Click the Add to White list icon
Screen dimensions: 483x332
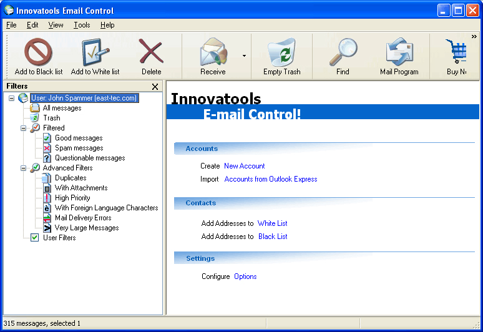click(x=95, y=52)
